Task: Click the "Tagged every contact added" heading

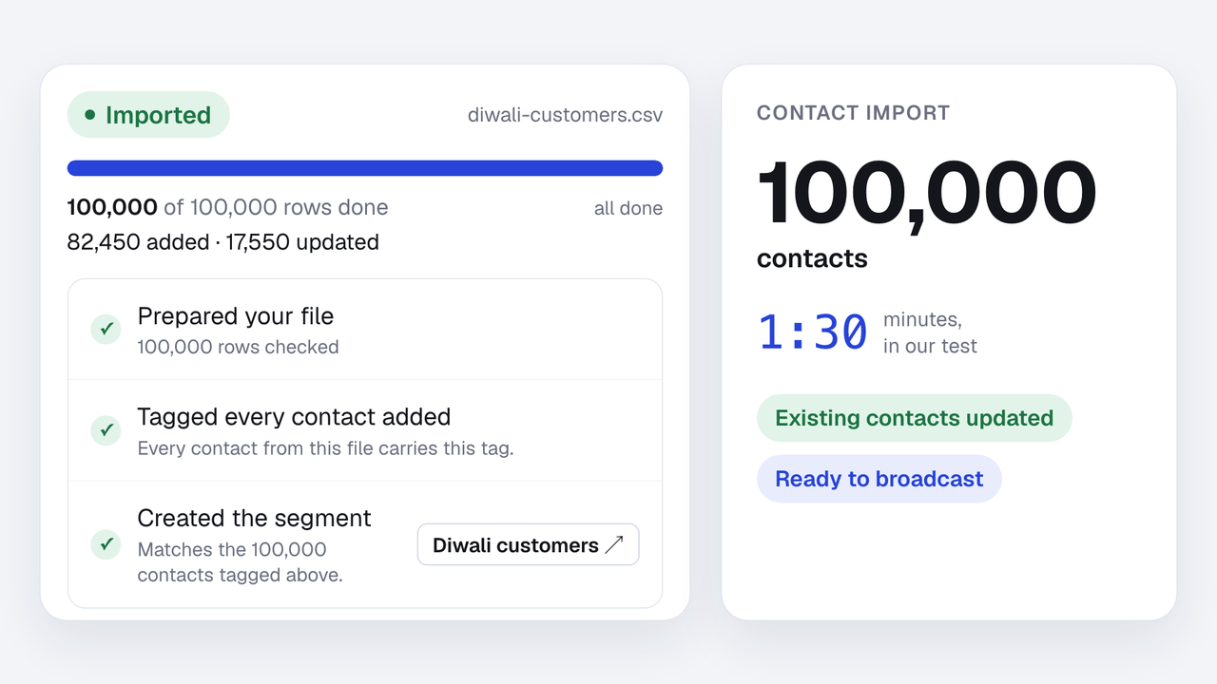Action: [x=294, y=417]
